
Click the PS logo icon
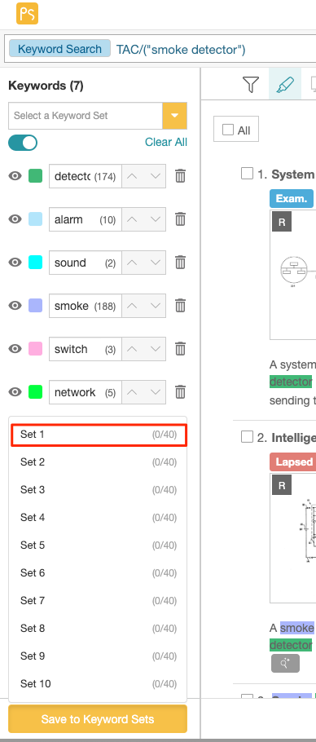(27, 13)
